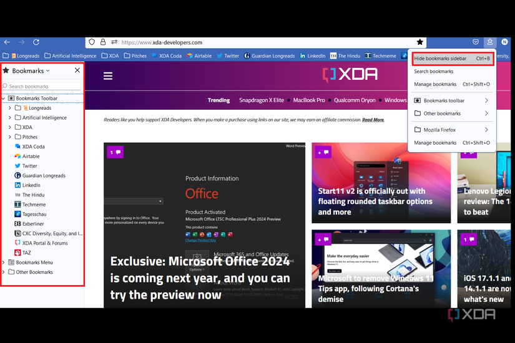The height and width of the screenshot is (343, 515).
Task: Open the bookmarks menu toolbar button
Action: click(x=490, y=42)
